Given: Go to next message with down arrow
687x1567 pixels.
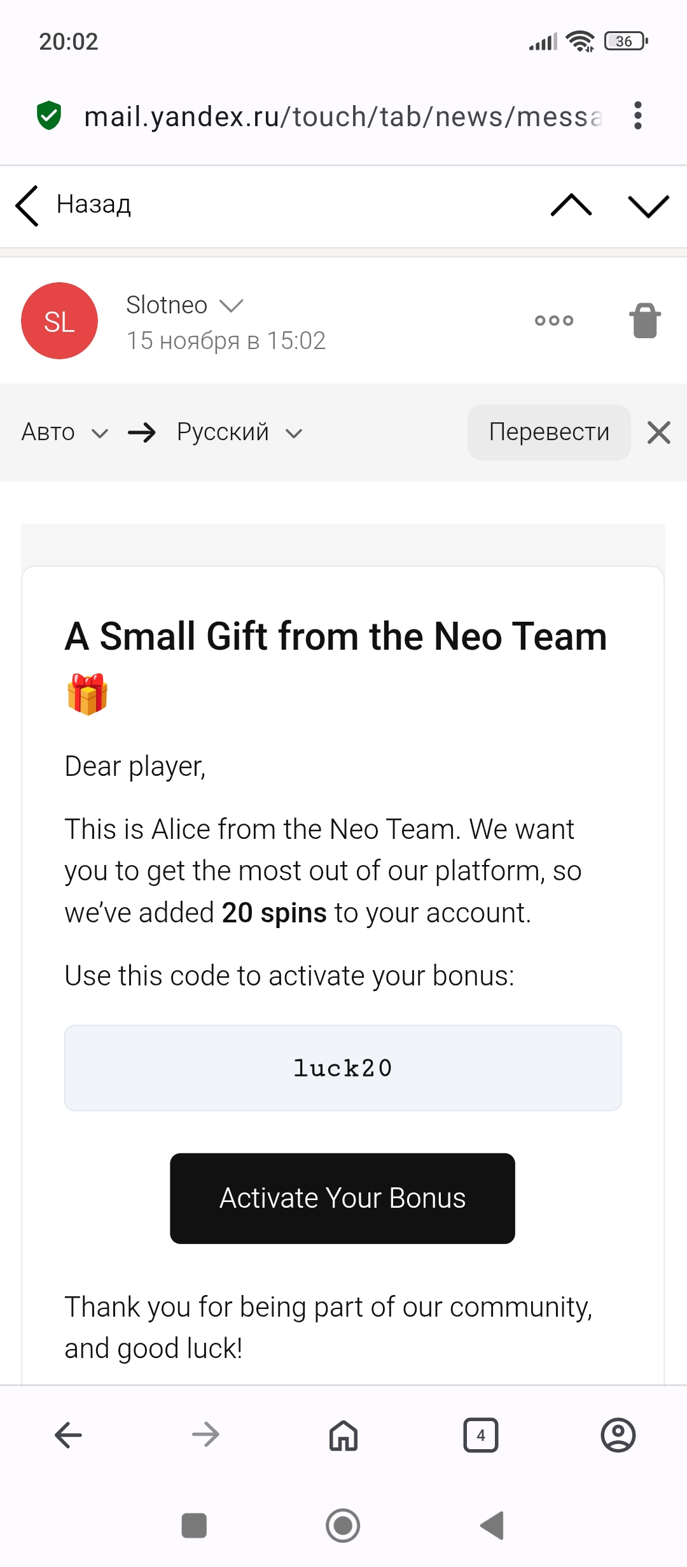Looking at the screenshot, I should click(648, 206).
